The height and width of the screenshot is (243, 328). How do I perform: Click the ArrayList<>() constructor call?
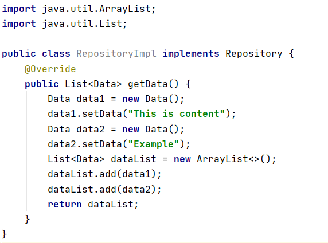(233, 159)
